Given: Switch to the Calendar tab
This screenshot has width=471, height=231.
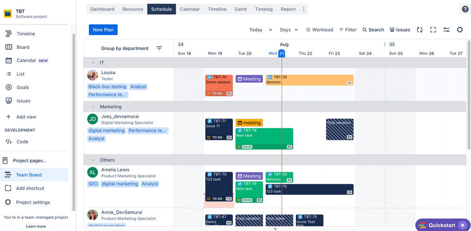Looking at the screenshot, I should click(x=190, y=9).
